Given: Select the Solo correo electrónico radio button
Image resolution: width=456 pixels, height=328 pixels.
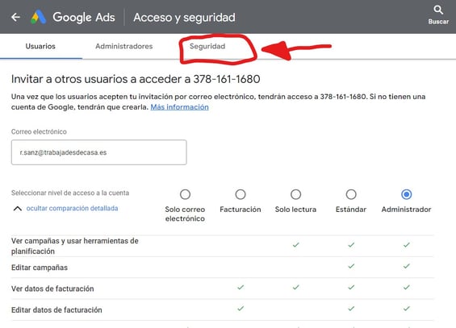Looking at the screenshot, I should click(x=185, y=194).
